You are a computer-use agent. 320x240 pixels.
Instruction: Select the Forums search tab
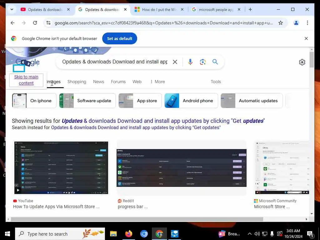(x=118, y=82)
